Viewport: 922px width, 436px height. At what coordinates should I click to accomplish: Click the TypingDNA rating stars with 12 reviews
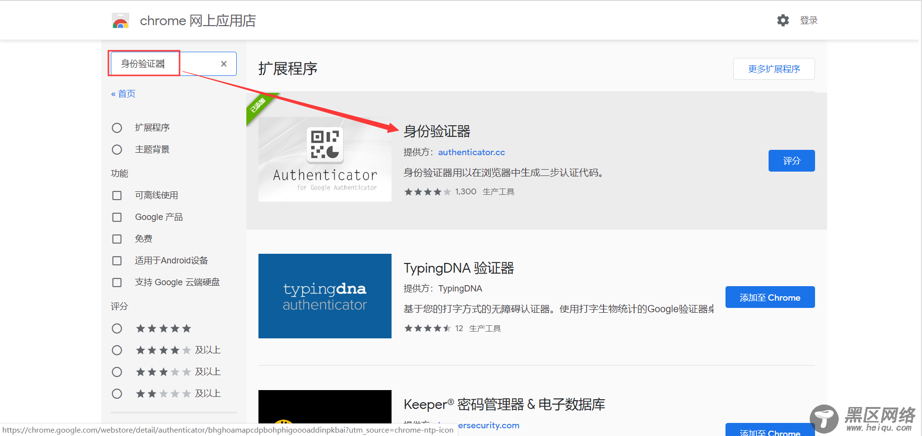pos(427,329)
